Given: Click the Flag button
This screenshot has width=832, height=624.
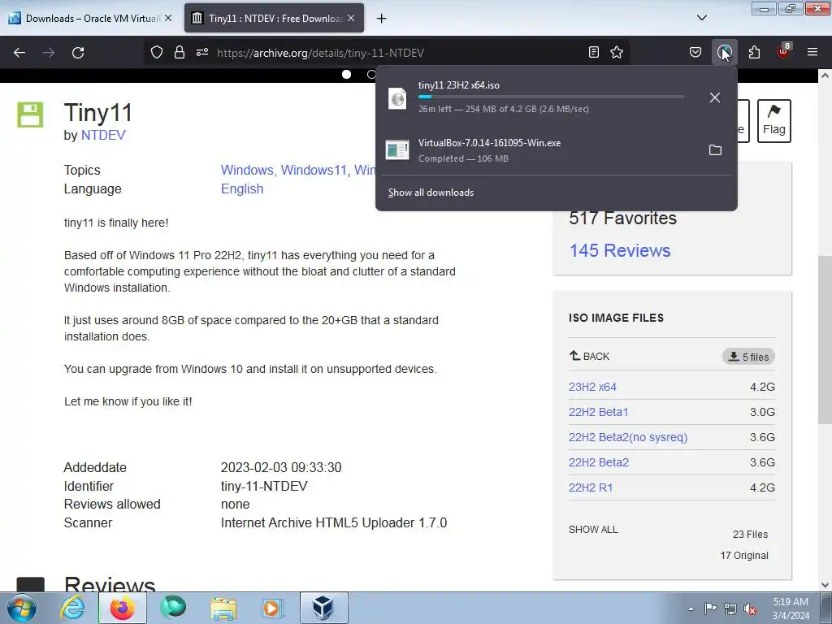Looking at the screenshot, I should click(773, 121).
